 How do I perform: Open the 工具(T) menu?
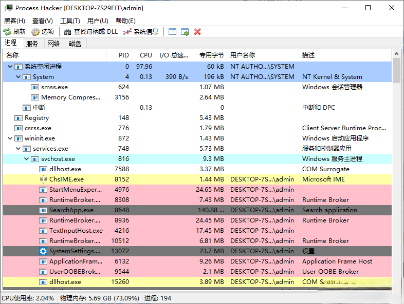click(70, 21)
